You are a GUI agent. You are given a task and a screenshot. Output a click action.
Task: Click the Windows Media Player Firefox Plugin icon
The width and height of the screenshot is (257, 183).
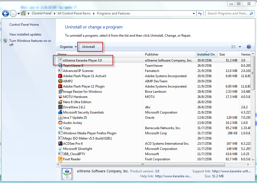[60, 133]
